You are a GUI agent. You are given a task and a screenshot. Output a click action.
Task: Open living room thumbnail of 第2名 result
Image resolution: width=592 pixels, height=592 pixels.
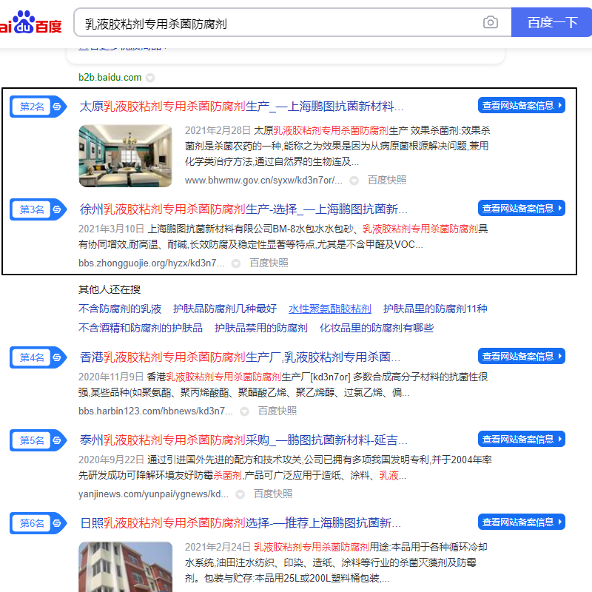click(125, 155)
